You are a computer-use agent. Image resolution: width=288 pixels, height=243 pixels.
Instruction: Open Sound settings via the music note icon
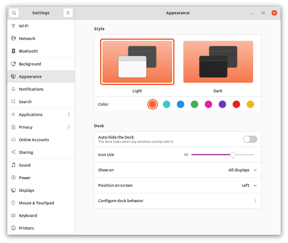coord(13,165)
